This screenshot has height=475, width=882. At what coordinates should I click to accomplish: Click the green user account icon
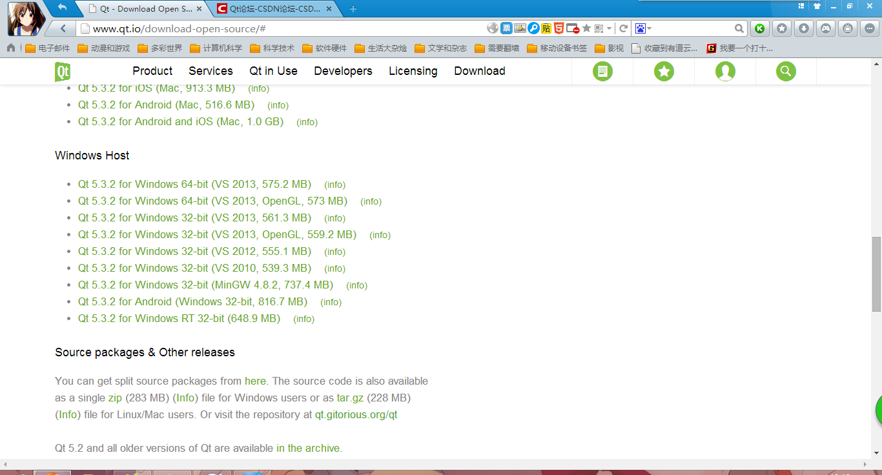pyautogui.click(x=725, y=71)
